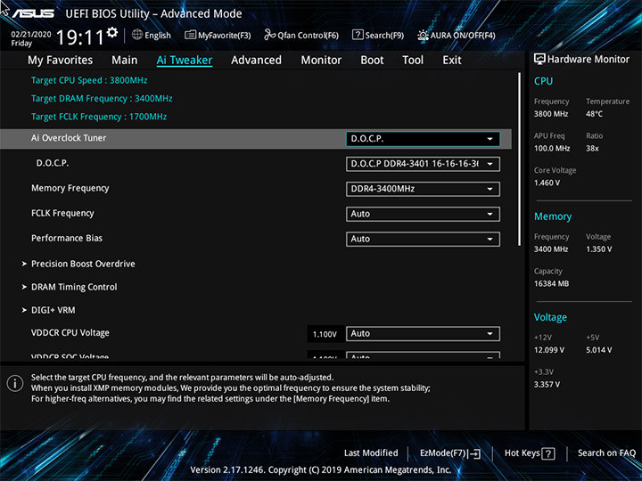
Task: Go to the Monitor tab
Action: tap(321, 61)
